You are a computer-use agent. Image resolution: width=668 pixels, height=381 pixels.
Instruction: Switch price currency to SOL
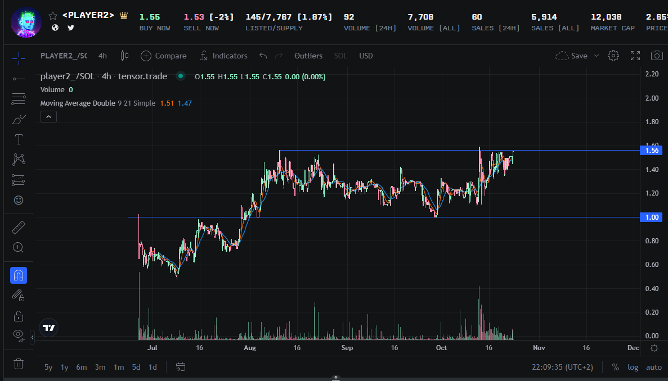point(340,56)
